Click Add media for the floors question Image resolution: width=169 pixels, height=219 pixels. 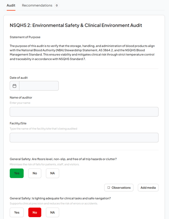pos(148,188)
